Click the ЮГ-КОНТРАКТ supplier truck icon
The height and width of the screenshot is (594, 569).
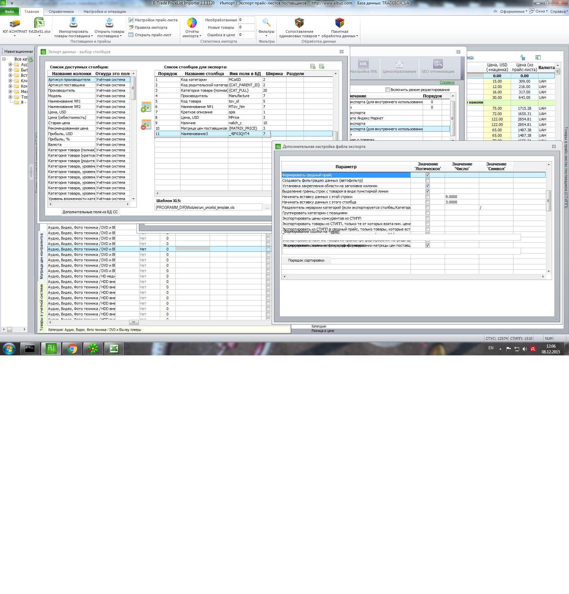(x=15, y=23)
